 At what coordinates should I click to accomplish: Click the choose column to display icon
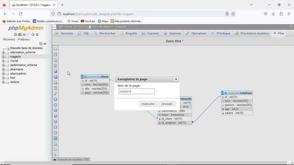[56, 99]
